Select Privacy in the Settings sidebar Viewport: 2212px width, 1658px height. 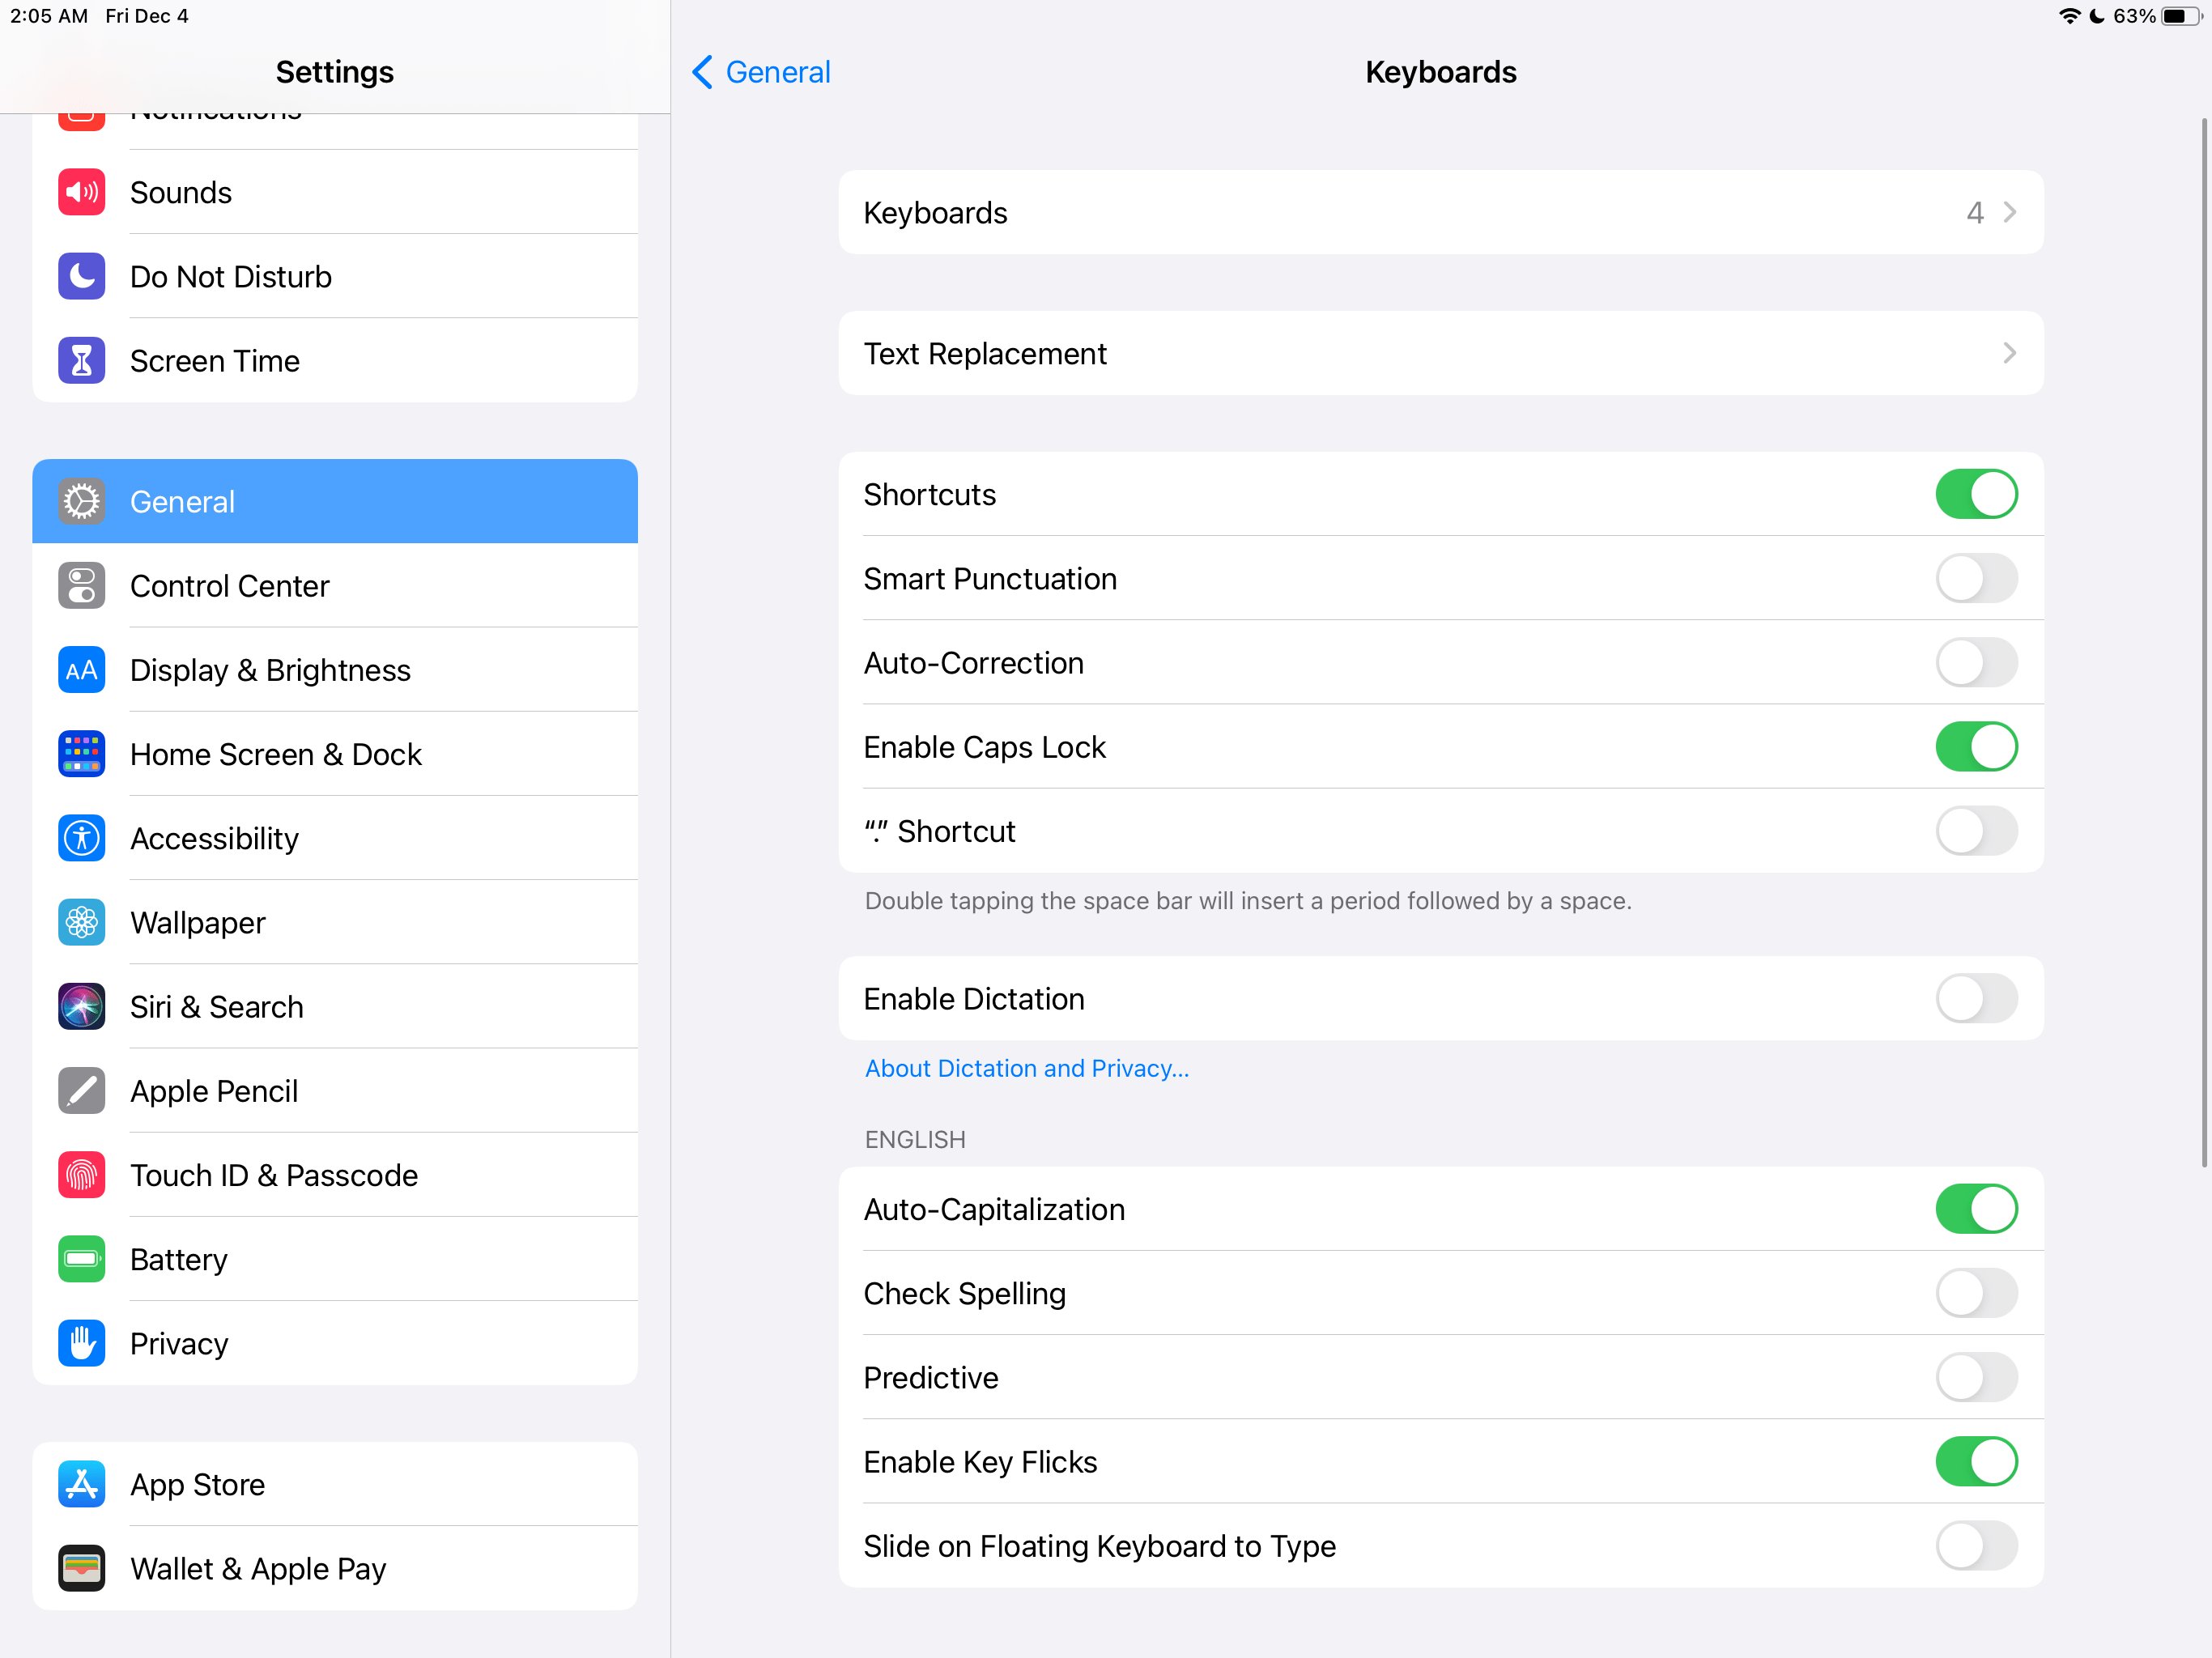coord(335,1343)
